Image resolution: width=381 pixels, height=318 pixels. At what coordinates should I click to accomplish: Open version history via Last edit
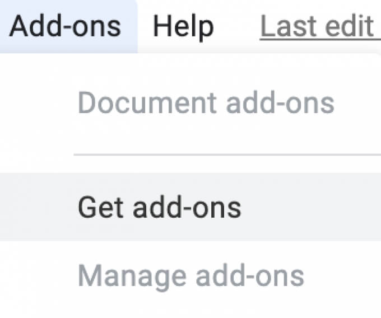coord(320,26)
